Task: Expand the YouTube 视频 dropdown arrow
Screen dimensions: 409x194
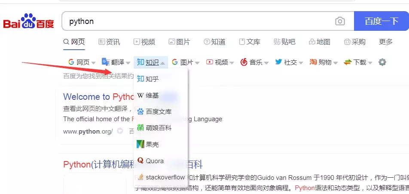Action: tap(232, 63)
